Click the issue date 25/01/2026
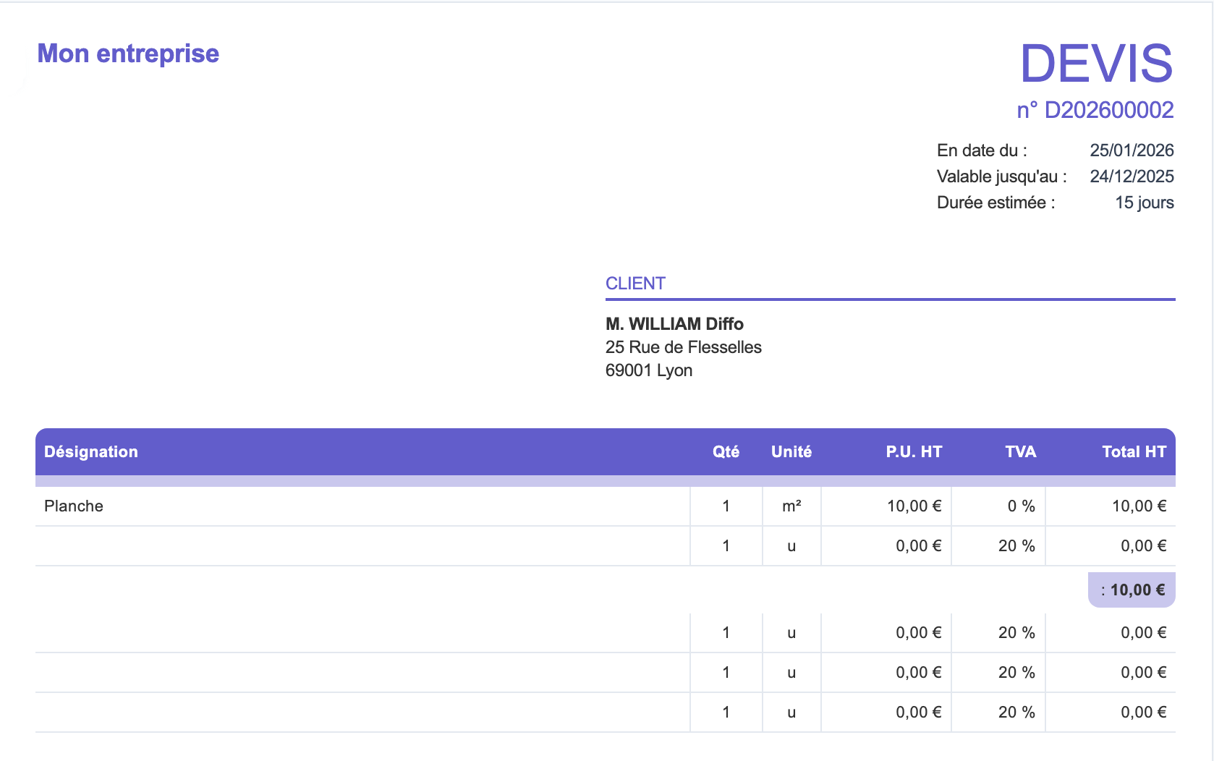1214x761 pixels. [1132, 150]
